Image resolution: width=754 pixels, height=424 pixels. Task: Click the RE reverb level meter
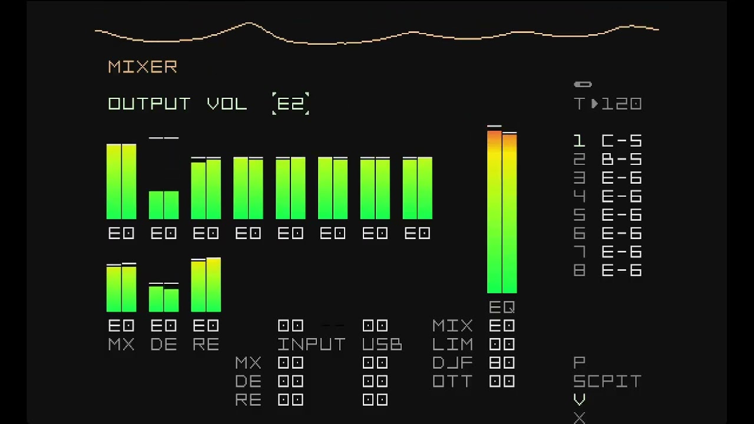coord(206,285)
